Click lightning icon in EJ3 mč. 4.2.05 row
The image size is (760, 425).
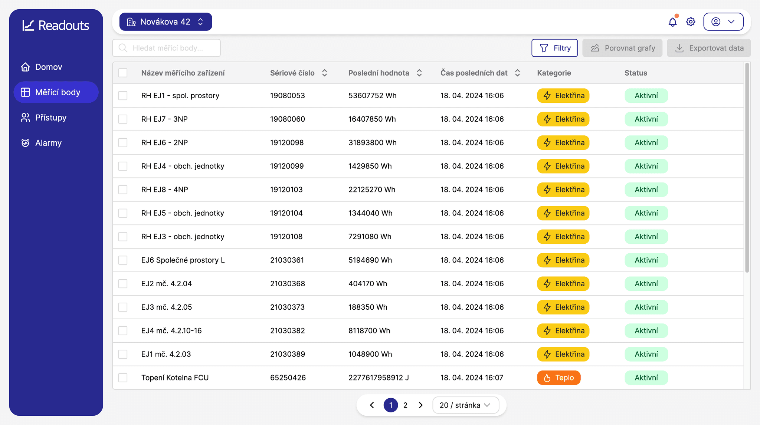pos(547,307)
